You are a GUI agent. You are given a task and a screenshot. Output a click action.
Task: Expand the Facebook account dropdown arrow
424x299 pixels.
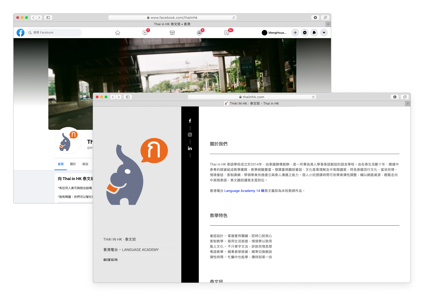[x=324, y=33]
